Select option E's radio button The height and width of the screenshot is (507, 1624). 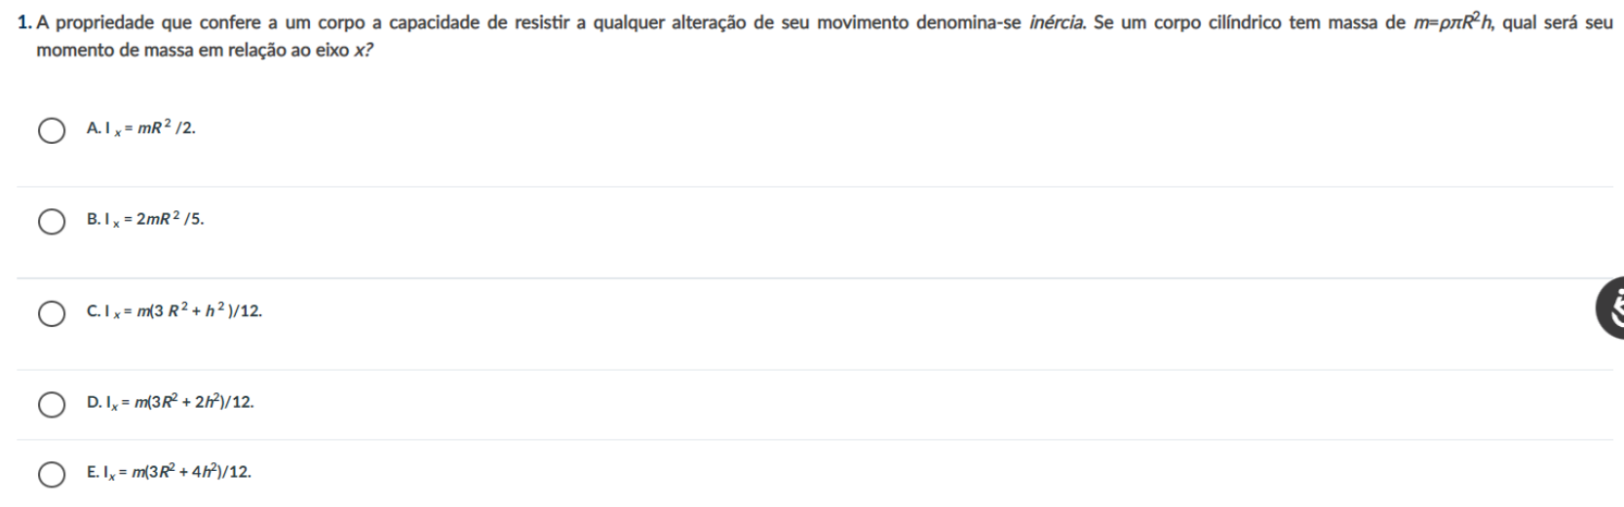pos(52,474)
